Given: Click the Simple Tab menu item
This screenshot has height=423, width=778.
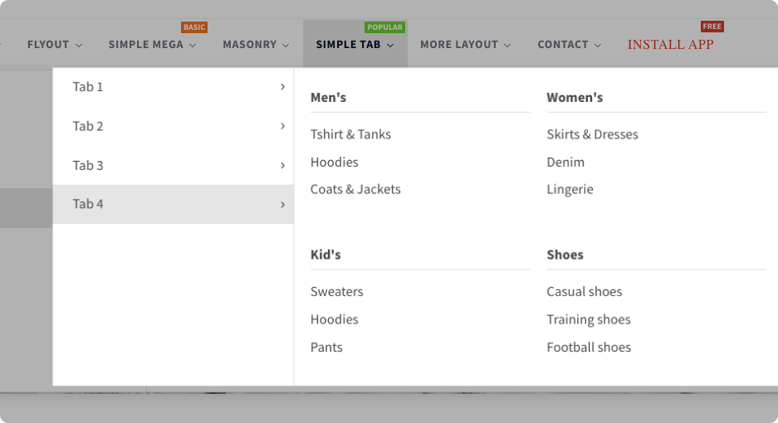Looking at the screenshot, I should (x=355, y=45).
